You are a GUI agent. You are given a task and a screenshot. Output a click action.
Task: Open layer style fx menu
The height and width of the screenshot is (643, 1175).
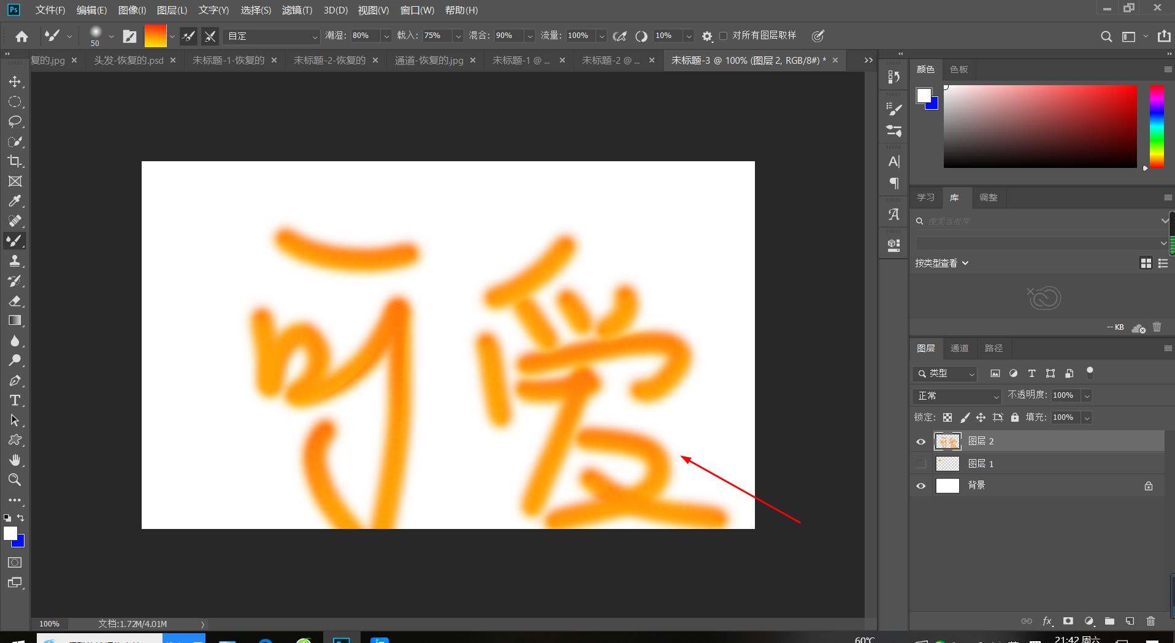click(x=1047, y=621)
